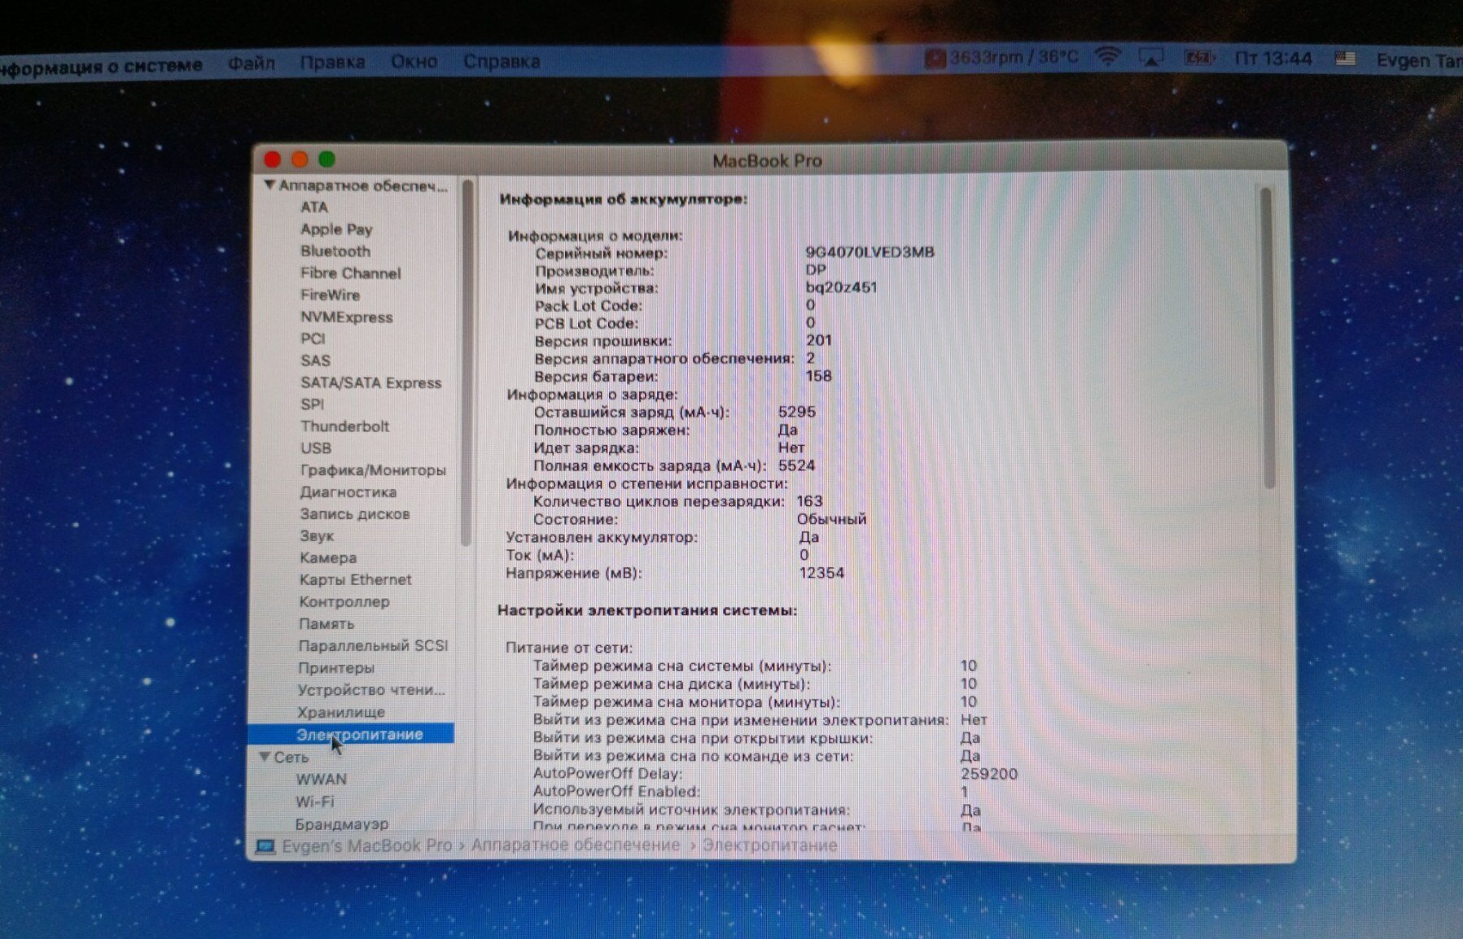Select Параллельный SCSI in the sidebar
This screenshot has height=939, width=1463.
pos(373,646)
